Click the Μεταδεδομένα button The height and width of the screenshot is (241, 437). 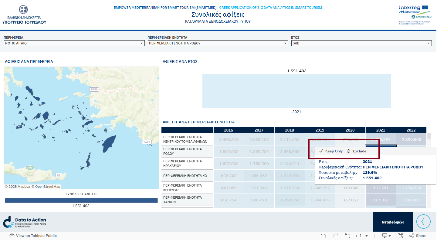393,222
